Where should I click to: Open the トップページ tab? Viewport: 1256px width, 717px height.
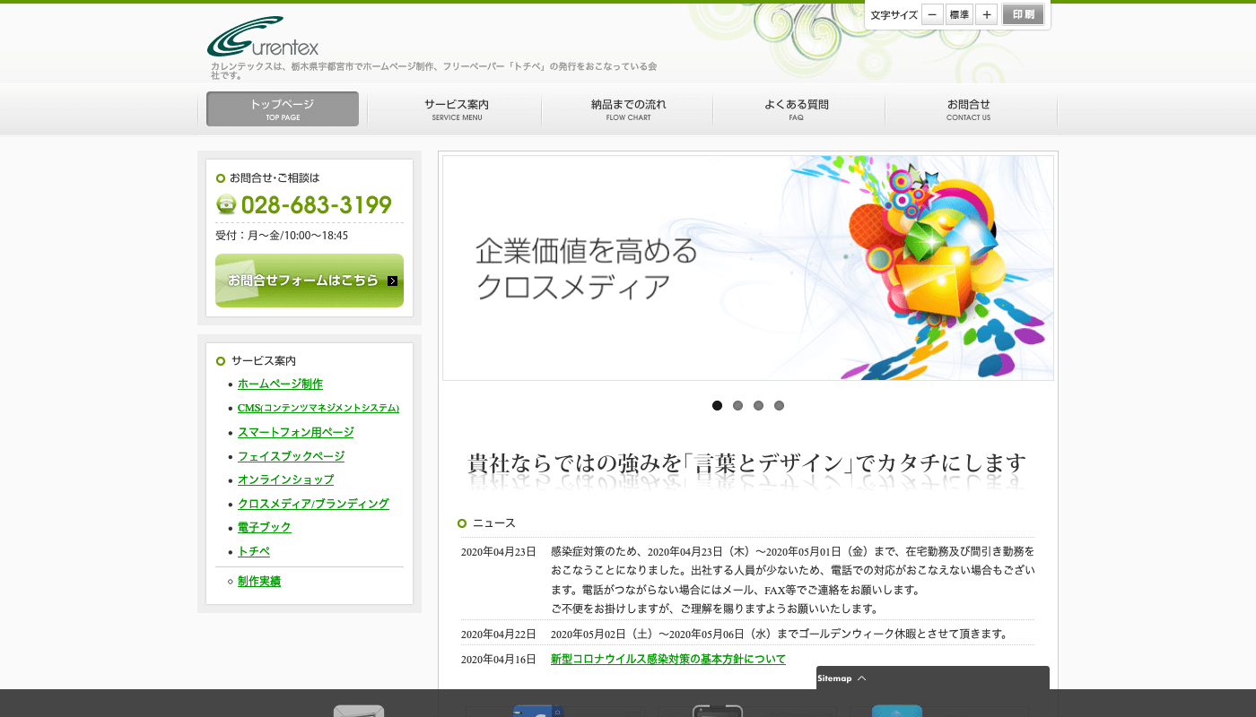pyautogui.click(x=283, y=108)
